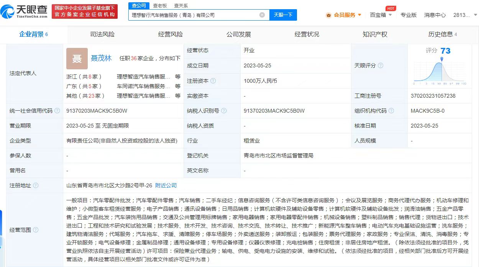The image size is (479, 267).
Task: Open 其他 row's 理想智造汽车销售服 company link
Action: point(144,96)
